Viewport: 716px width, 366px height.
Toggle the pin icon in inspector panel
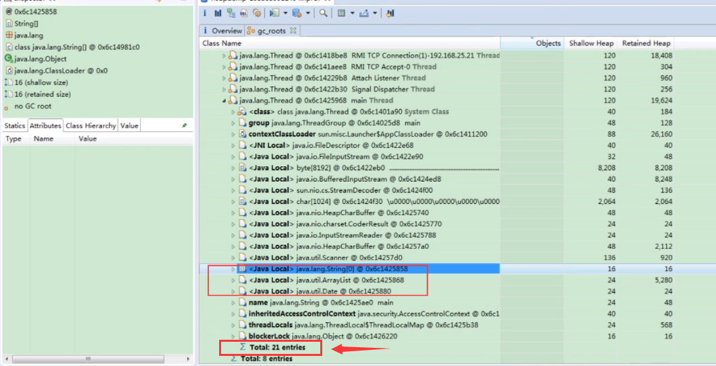(x=185, y=125)
